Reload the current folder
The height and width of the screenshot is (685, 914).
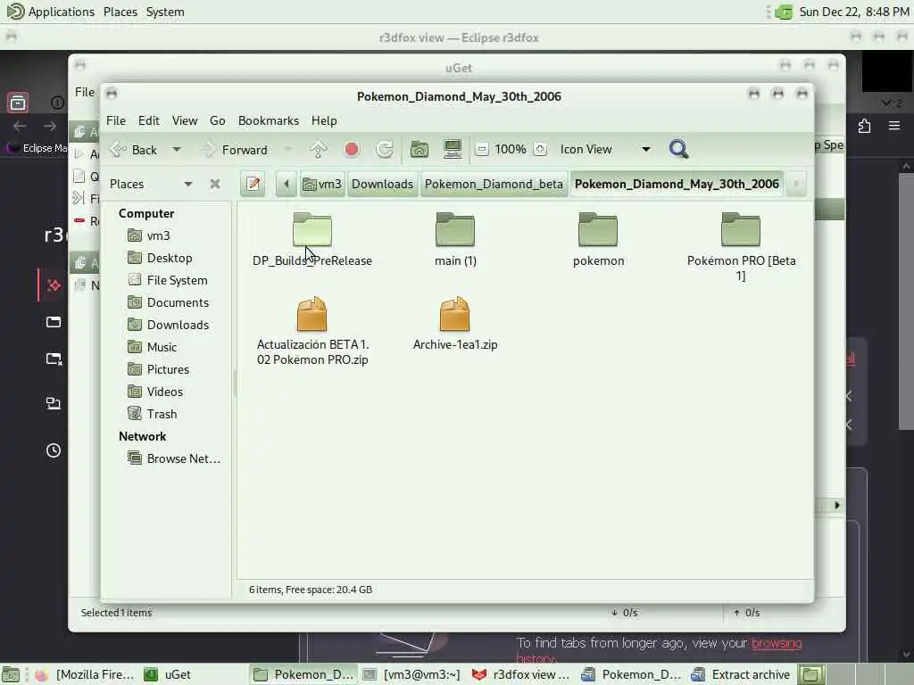pyautogui.click(x=385, y=150)
